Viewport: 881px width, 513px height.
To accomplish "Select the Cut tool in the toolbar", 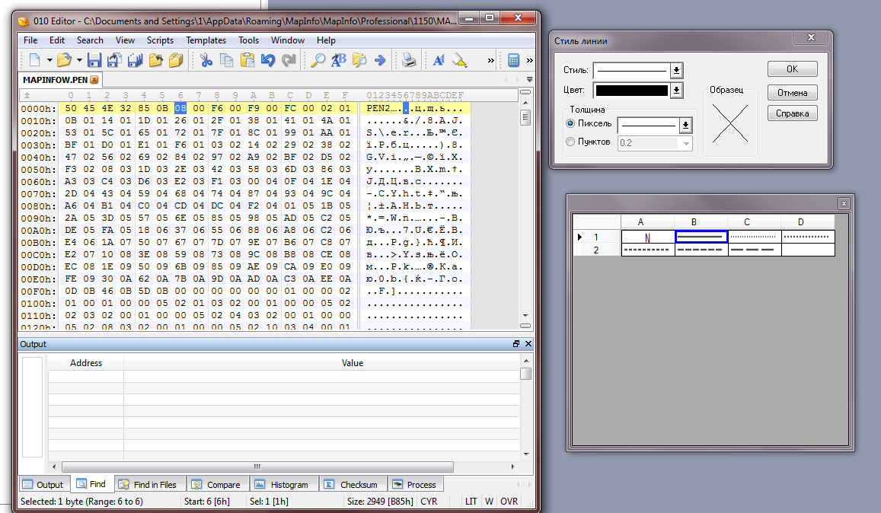I will 207,59.
